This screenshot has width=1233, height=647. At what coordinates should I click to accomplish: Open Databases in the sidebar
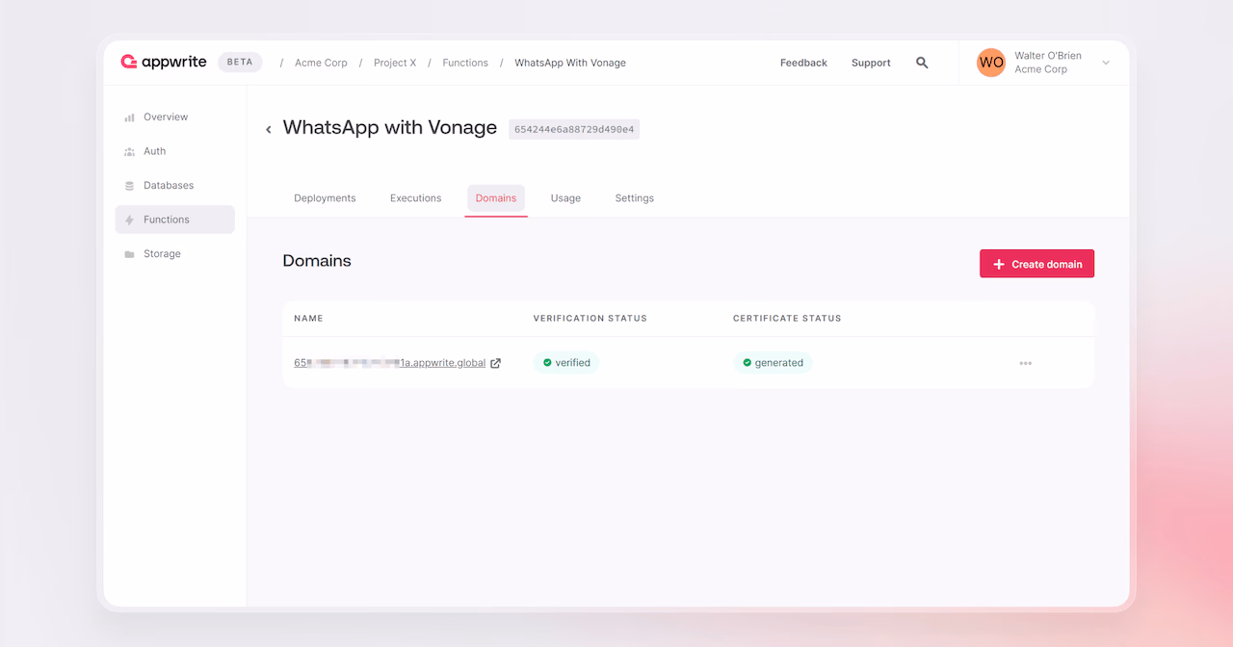pyautogui.click(x=174, y=186)
